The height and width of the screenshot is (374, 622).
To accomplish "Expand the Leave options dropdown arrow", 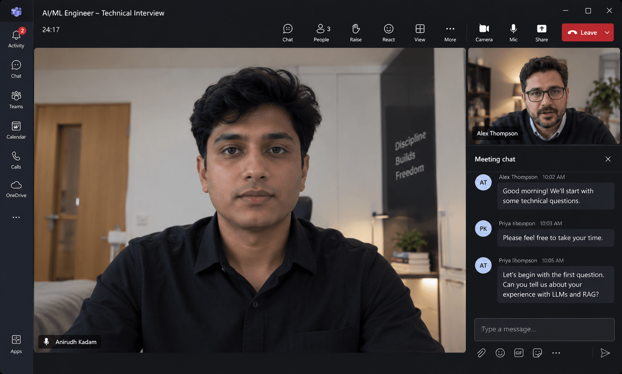I will (607, 33).
